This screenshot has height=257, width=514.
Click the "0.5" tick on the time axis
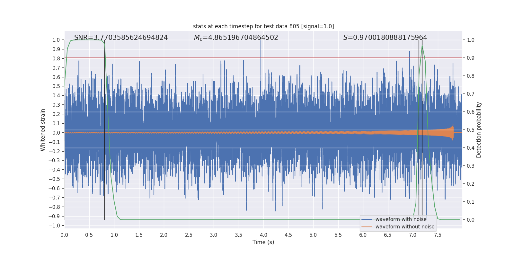[89, 235]
